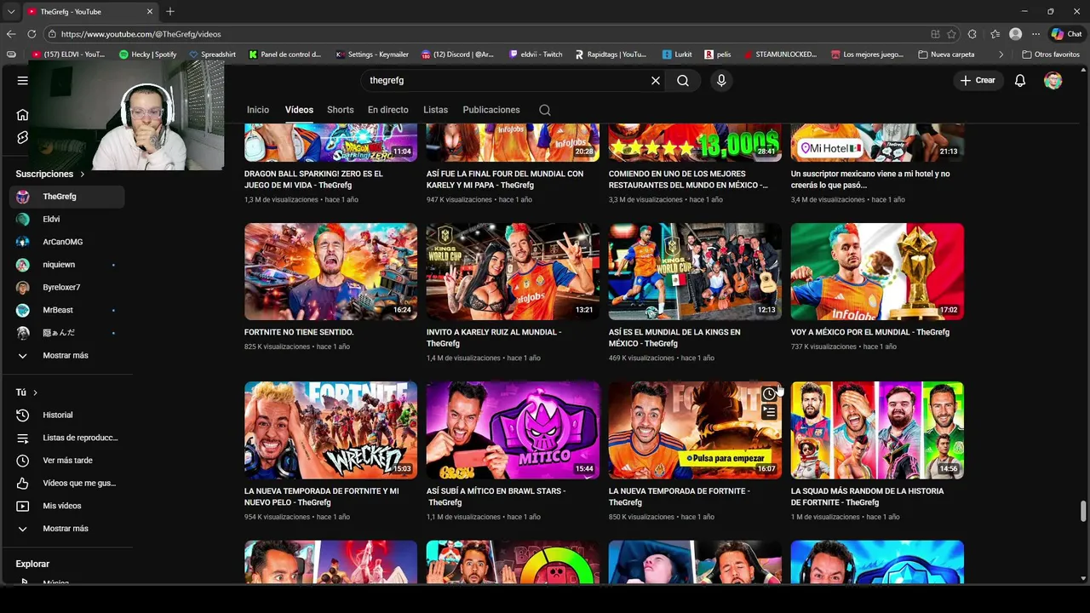The width and height of the screenshot is (1090, 613).
Task: Open MrBeast subscription in sidebar
Action: pyautogui.click(x=67, y=310)
